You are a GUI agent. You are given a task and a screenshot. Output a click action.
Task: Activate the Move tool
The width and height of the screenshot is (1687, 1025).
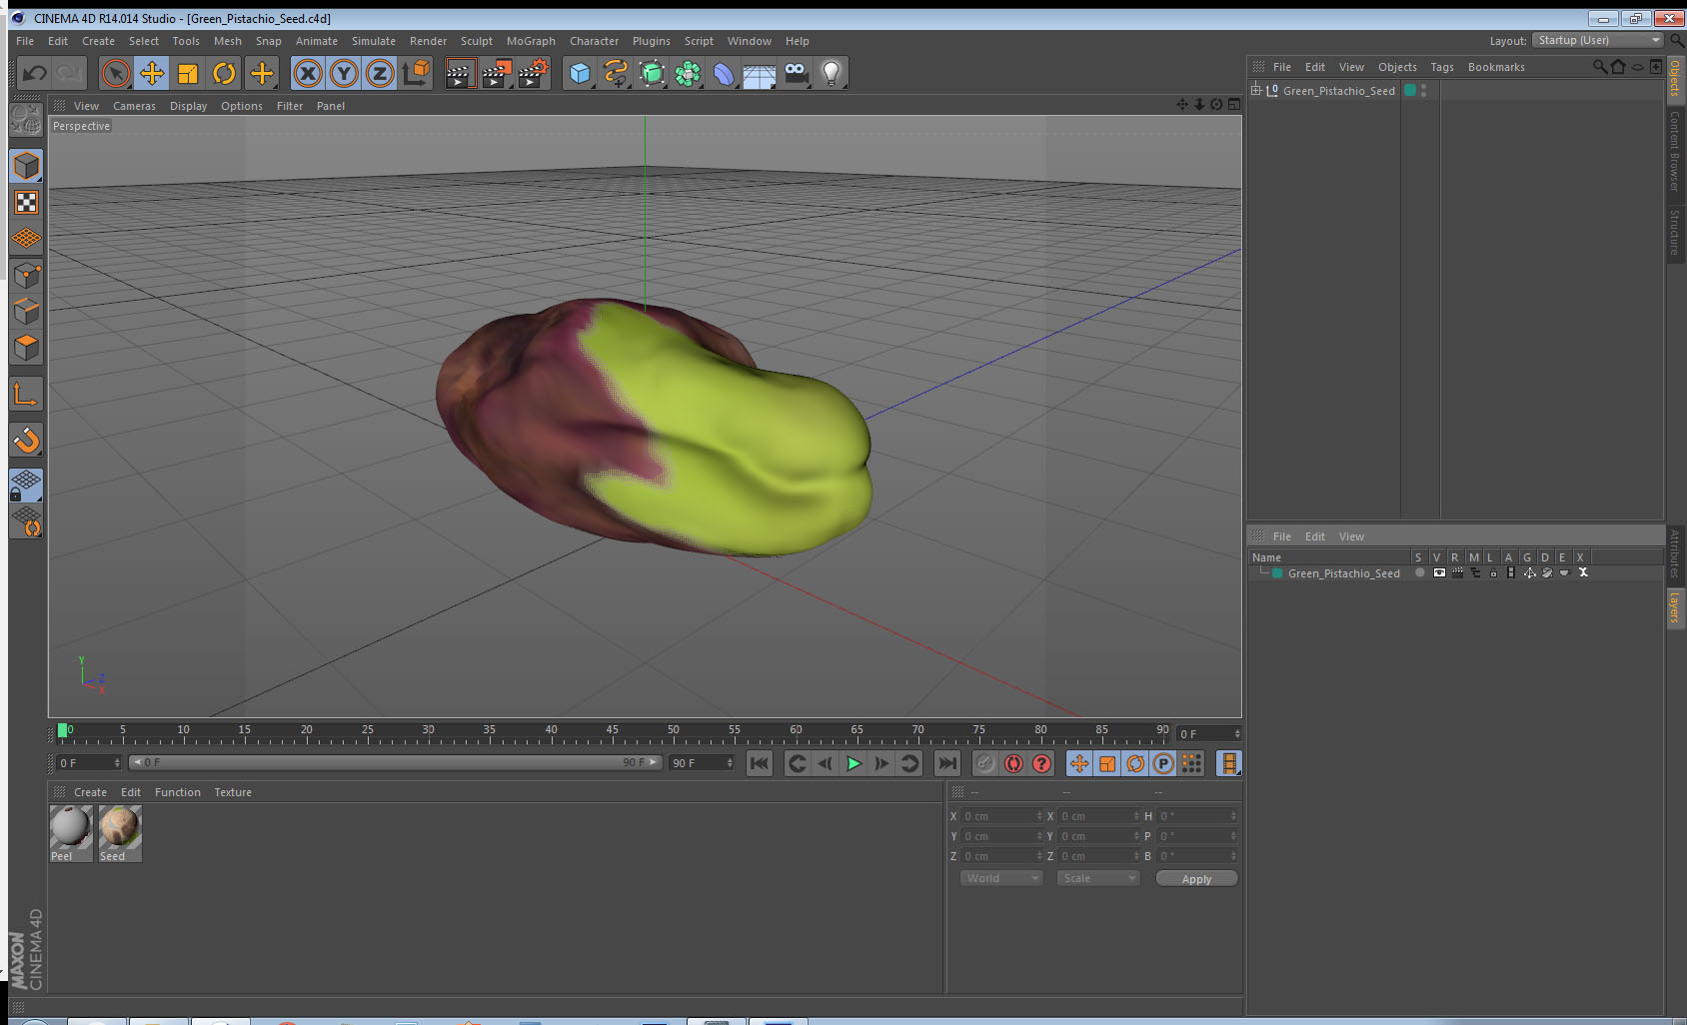(x=152, y=73)
